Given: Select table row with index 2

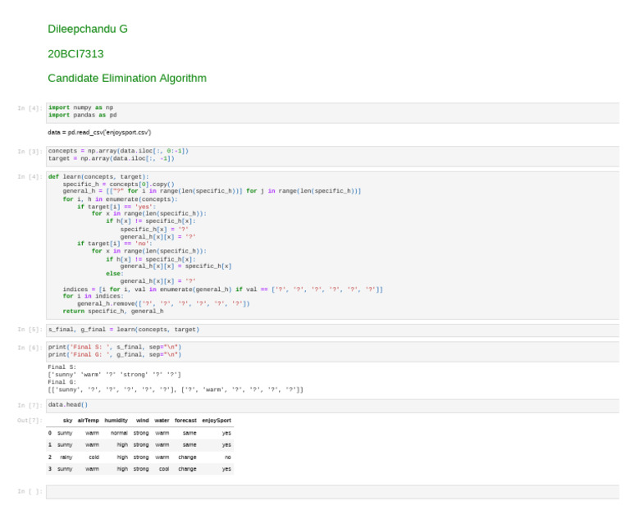Looking at the screenshot, I should point(139,457).
